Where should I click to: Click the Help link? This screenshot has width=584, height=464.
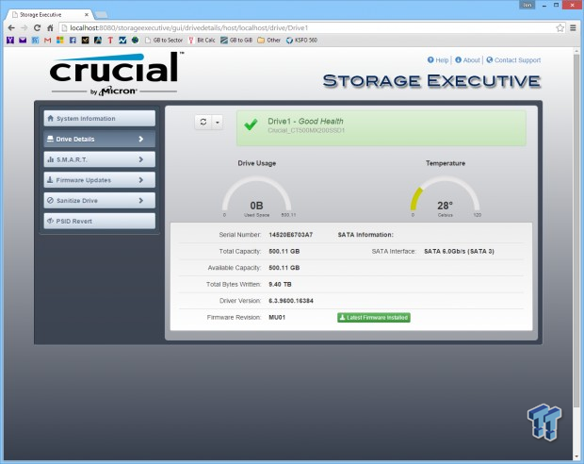pos(438,60)
